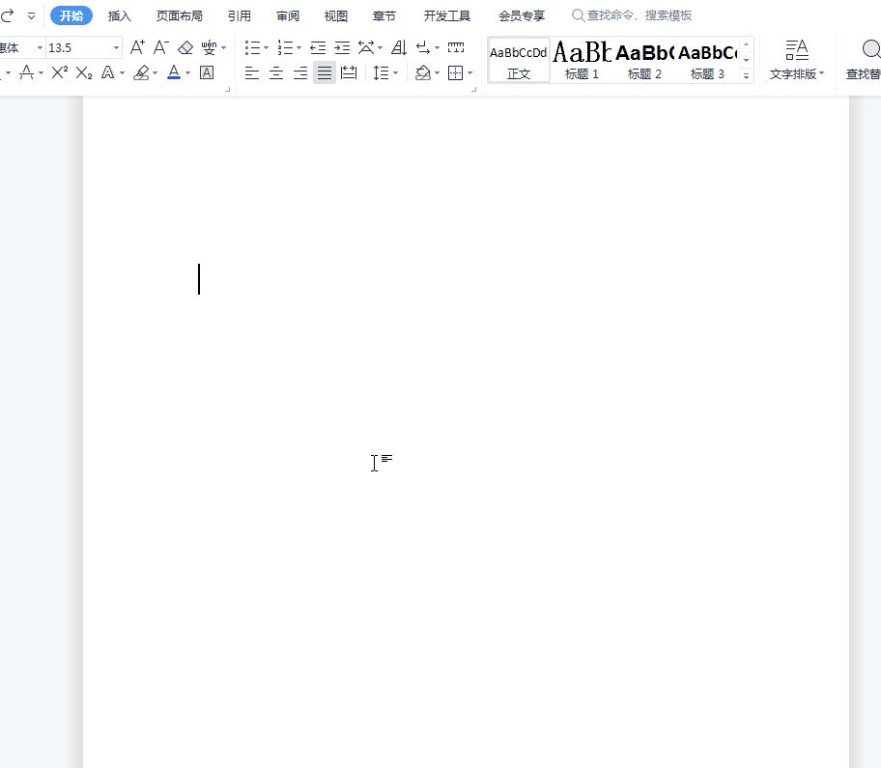
Task: Open the 章节 tab
Action: 384,15
